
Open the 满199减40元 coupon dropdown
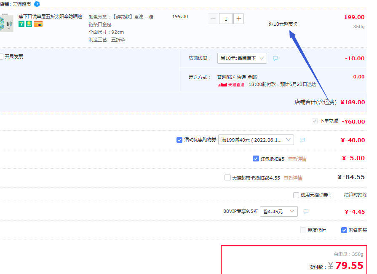click(x=256, y=140)
